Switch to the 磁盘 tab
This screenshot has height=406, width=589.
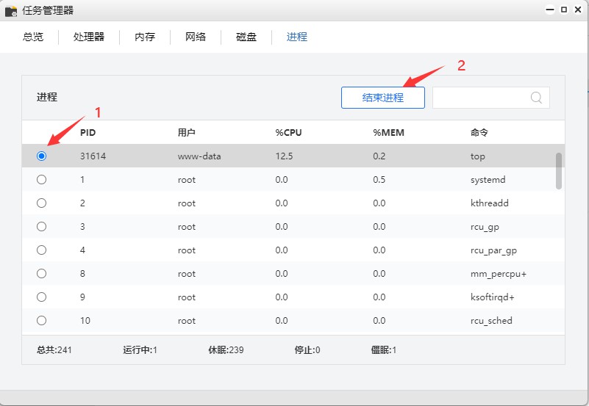[x=246, y=37]
